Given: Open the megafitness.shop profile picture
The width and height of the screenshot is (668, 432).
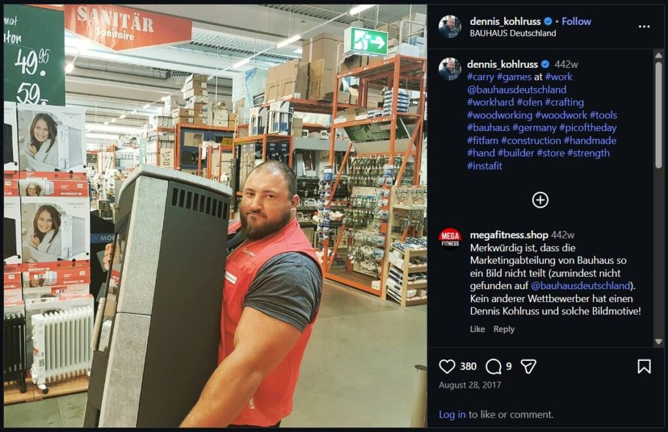Looking at the screenshot, I should click(450, 239).
